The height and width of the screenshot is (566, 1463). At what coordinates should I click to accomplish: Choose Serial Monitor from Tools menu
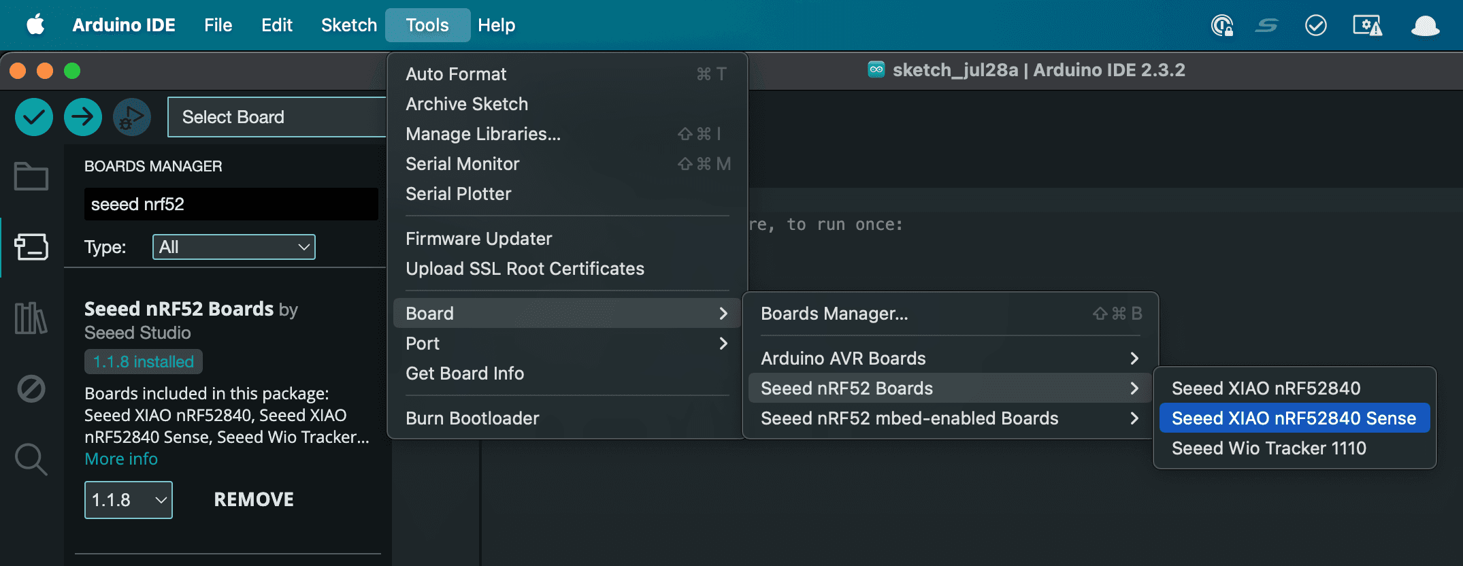coord(463,164)
